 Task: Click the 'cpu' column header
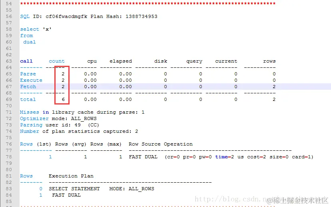92,61
